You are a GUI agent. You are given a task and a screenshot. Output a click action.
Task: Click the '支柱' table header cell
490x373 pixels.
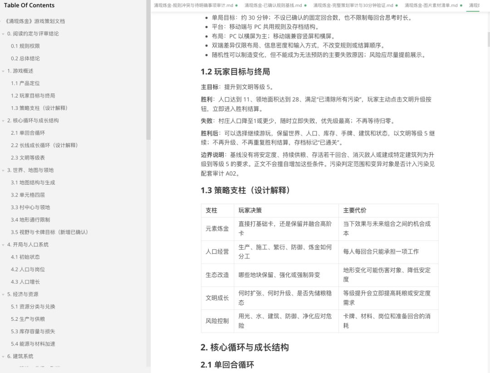(x=217, y=211)
